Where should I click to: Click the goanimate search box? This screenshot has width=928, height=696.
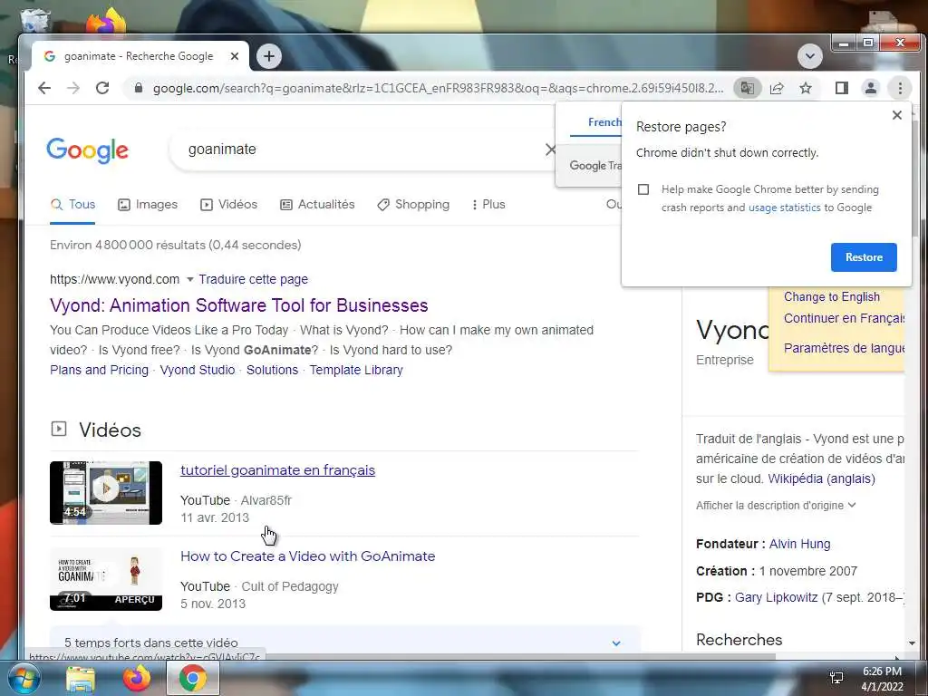(361, 150)
